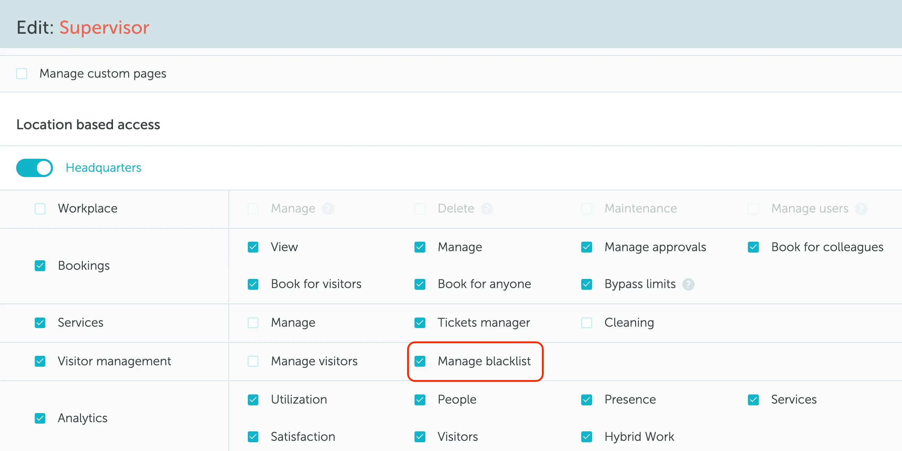Uncheck the Utilization analytics checkbox
Image resolution: width=902 pixels, height=451 pixels.
[x=253, y=400]
